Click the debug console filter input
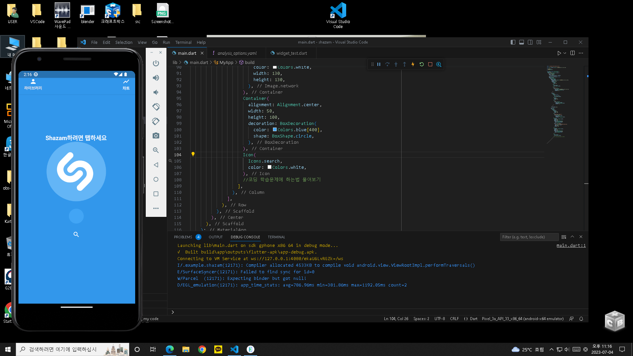633x356 pixels. coord(529,237)
